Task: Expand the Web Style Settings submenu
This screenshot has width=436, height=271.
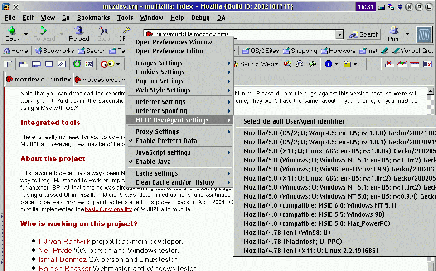Action: click(179, 90)
